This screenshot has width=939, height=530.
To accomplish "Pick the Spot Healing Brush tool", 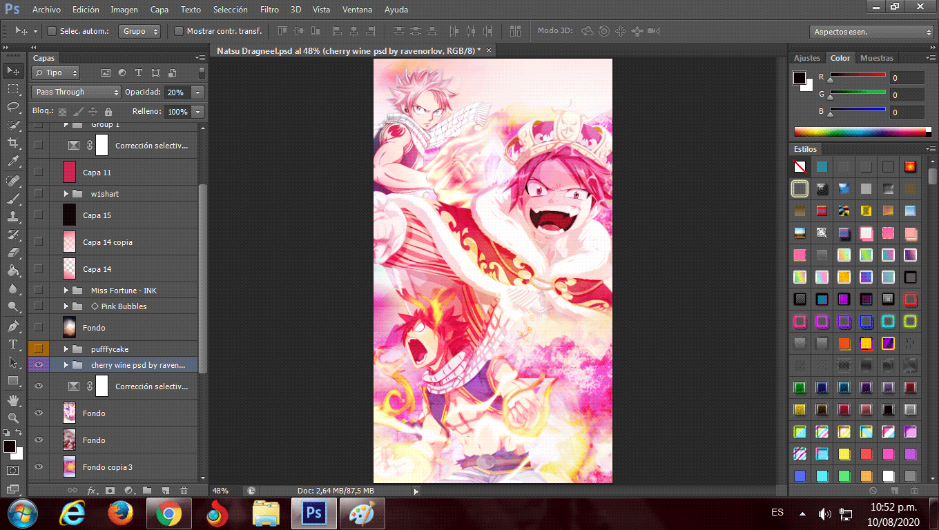I will pyautogui.click(x=13, y=181).
